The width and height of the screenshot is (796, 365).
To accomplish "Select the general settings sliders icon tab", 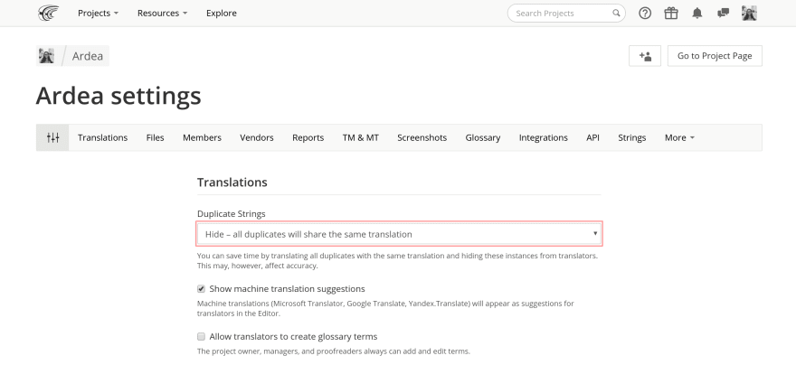I will tap(52, 137).
